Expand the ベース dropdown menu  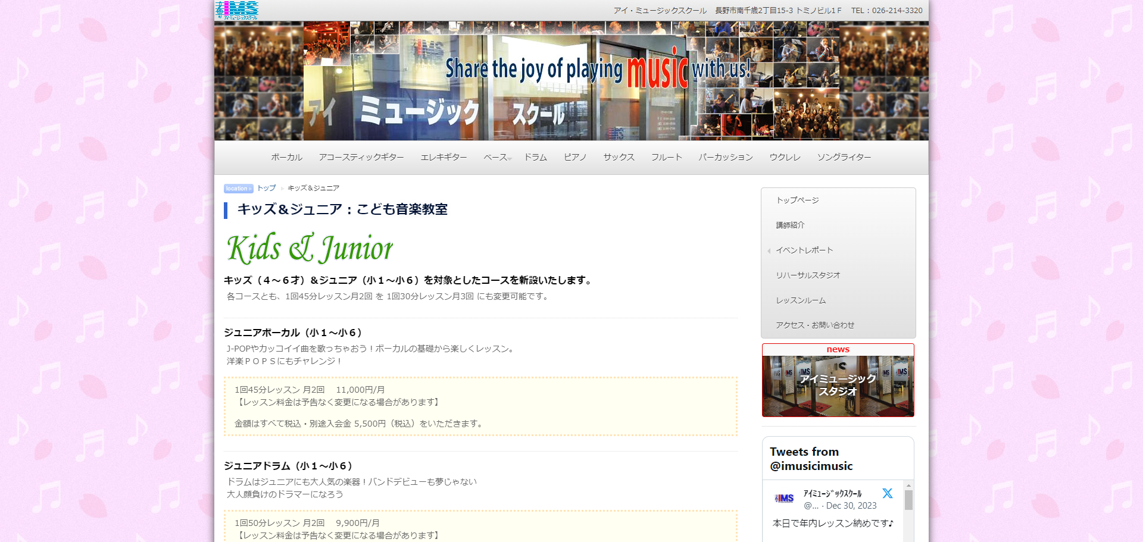tap(497, 158)
